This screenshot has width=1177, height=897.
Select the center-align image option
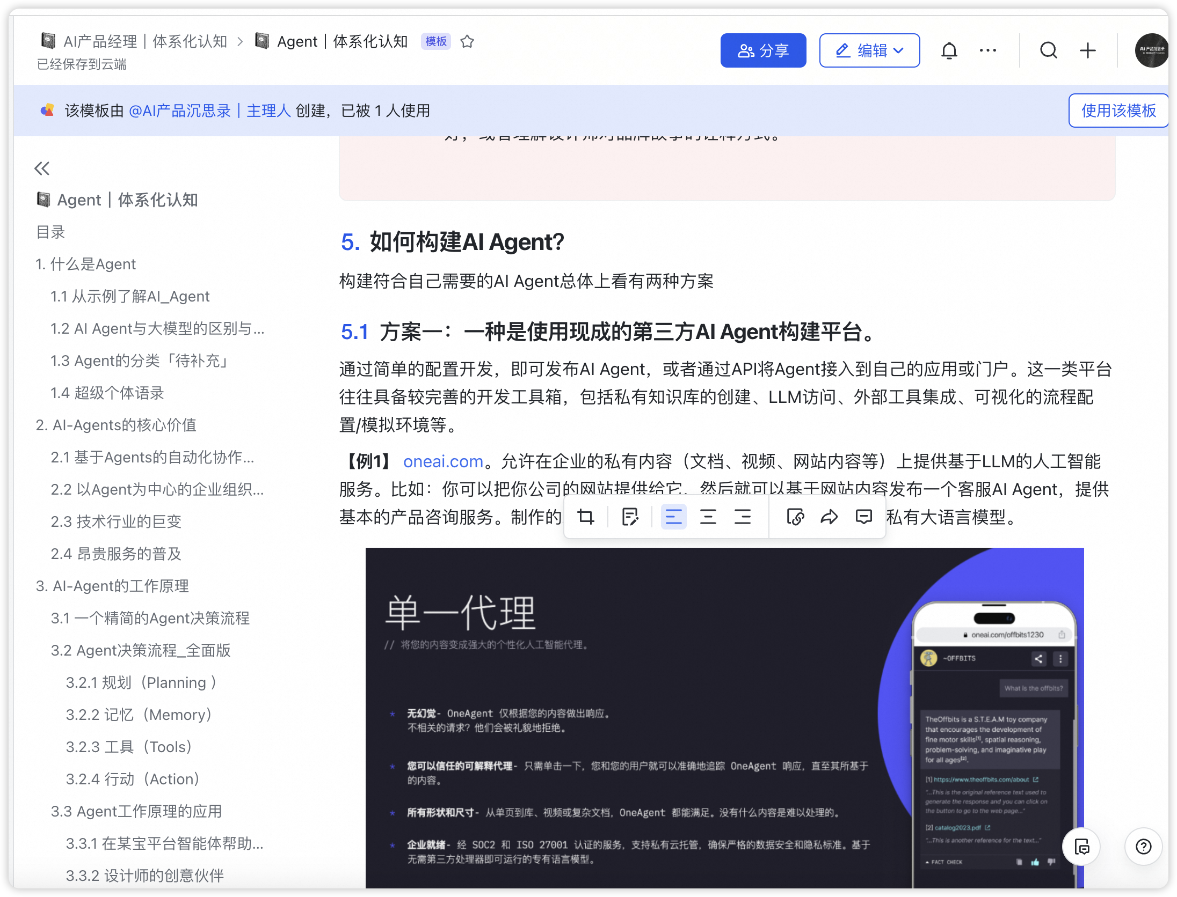click(x=708, y=517)
